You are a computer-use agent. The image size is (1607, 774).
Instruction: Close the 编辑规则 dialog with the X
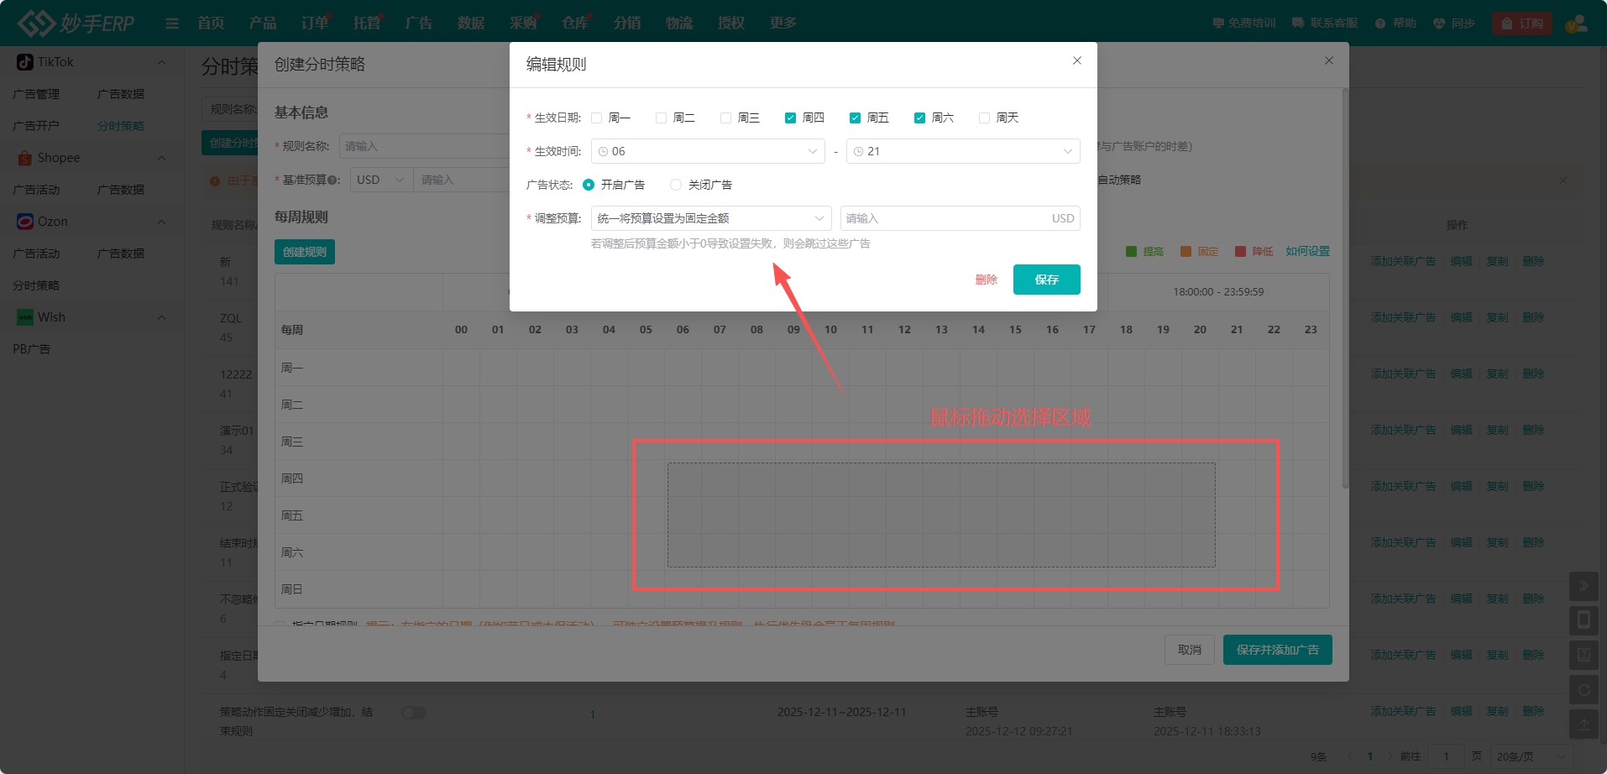pyautogui.click(x=1077, y=60)
